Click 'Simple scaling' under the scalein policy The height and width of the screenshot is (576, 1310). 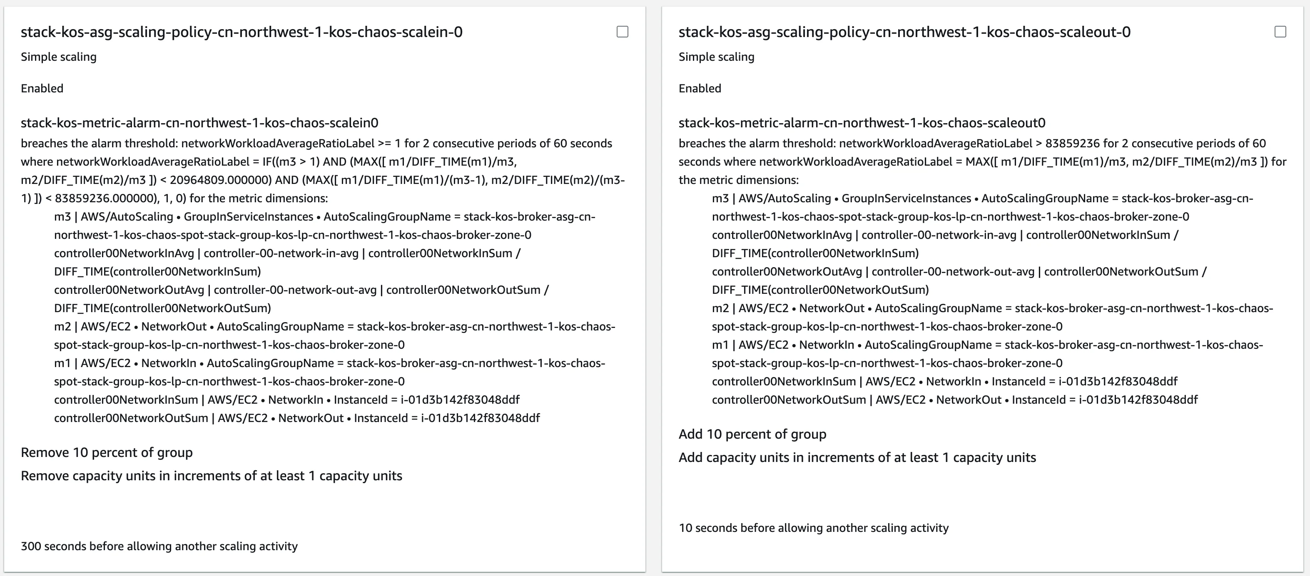(58, 57)
